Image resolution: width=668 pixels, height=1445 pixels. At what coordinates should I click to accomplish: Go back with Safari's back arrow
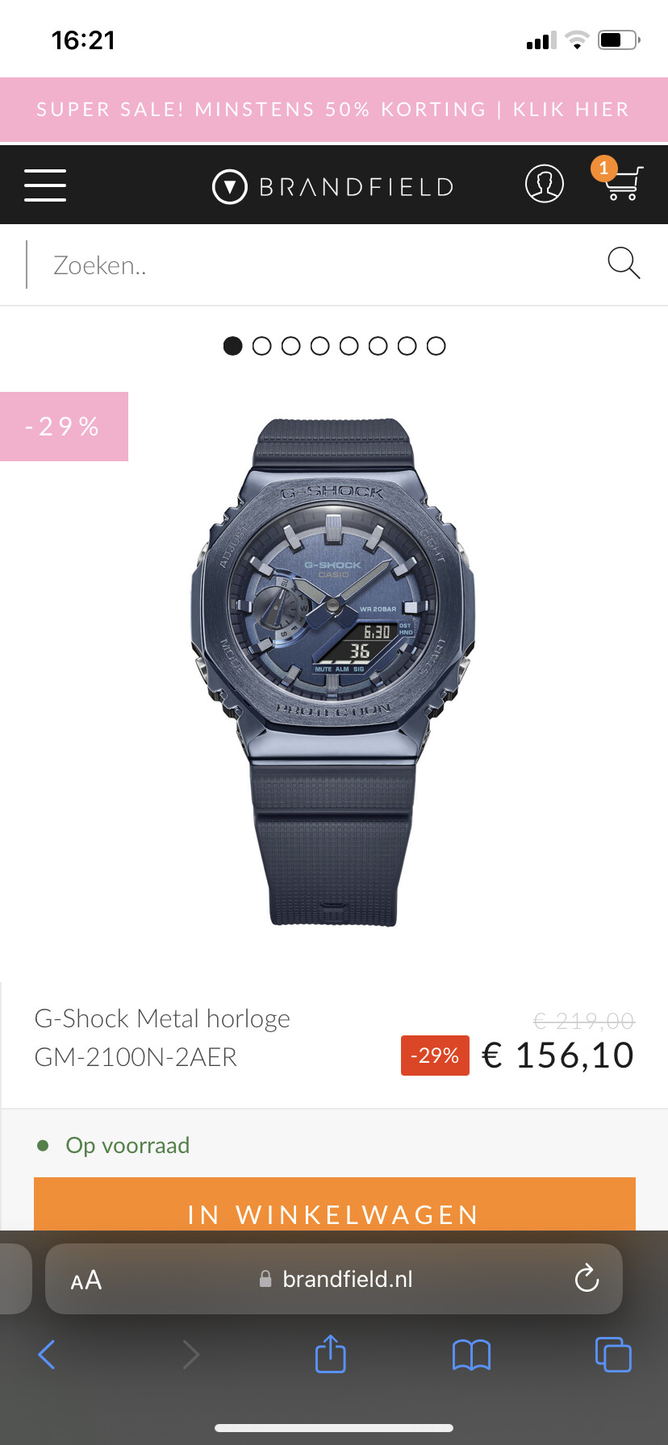47,1355
